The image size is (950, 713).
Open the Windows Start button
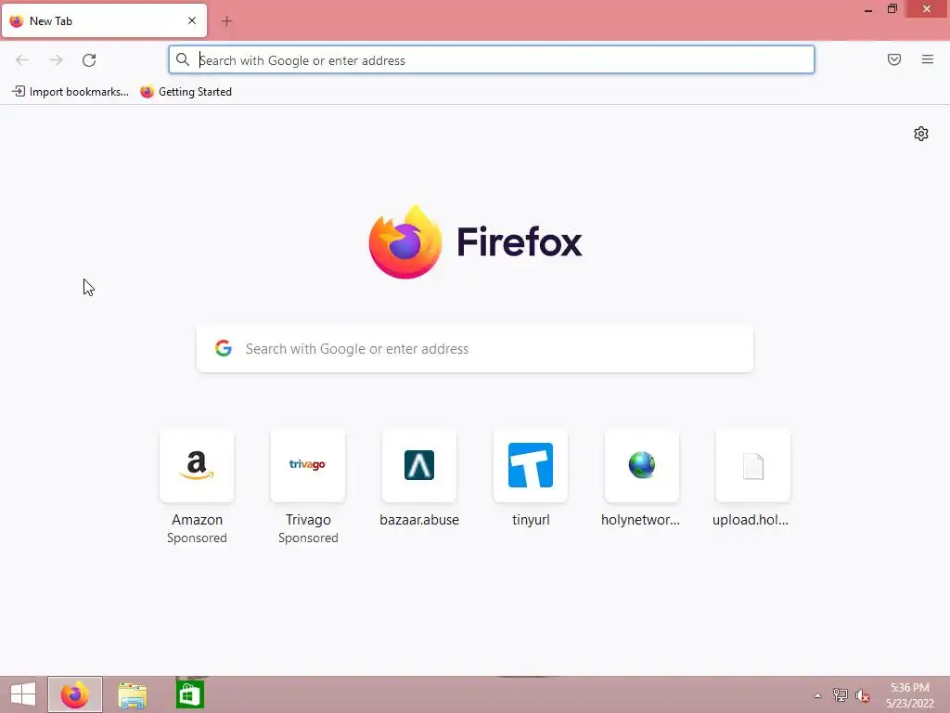point(23,694)
